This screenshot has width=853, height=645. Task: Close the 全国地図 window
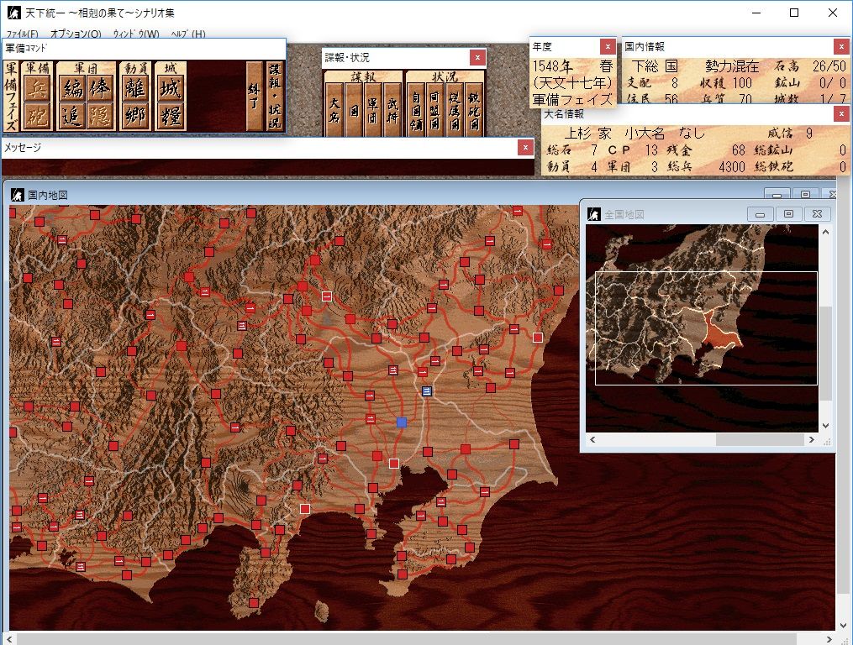(817, 214)
